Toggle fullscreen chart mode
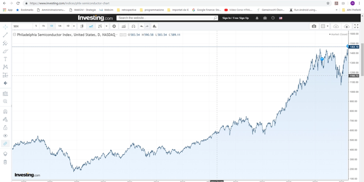The width and height of the screenshot is (364, 182). (356, 26)
